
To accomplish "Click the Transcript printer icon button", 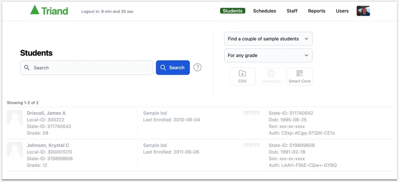I will point(271,77).
